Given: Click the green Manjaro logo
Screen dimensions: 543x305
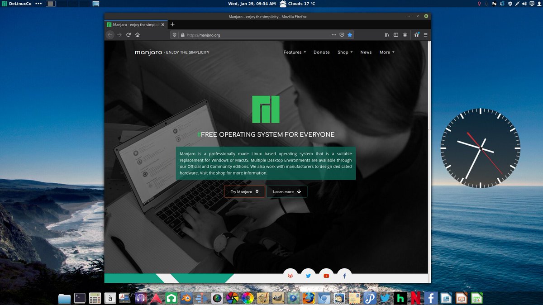Looking at the screenshot, I should click(x=266, y=109).
